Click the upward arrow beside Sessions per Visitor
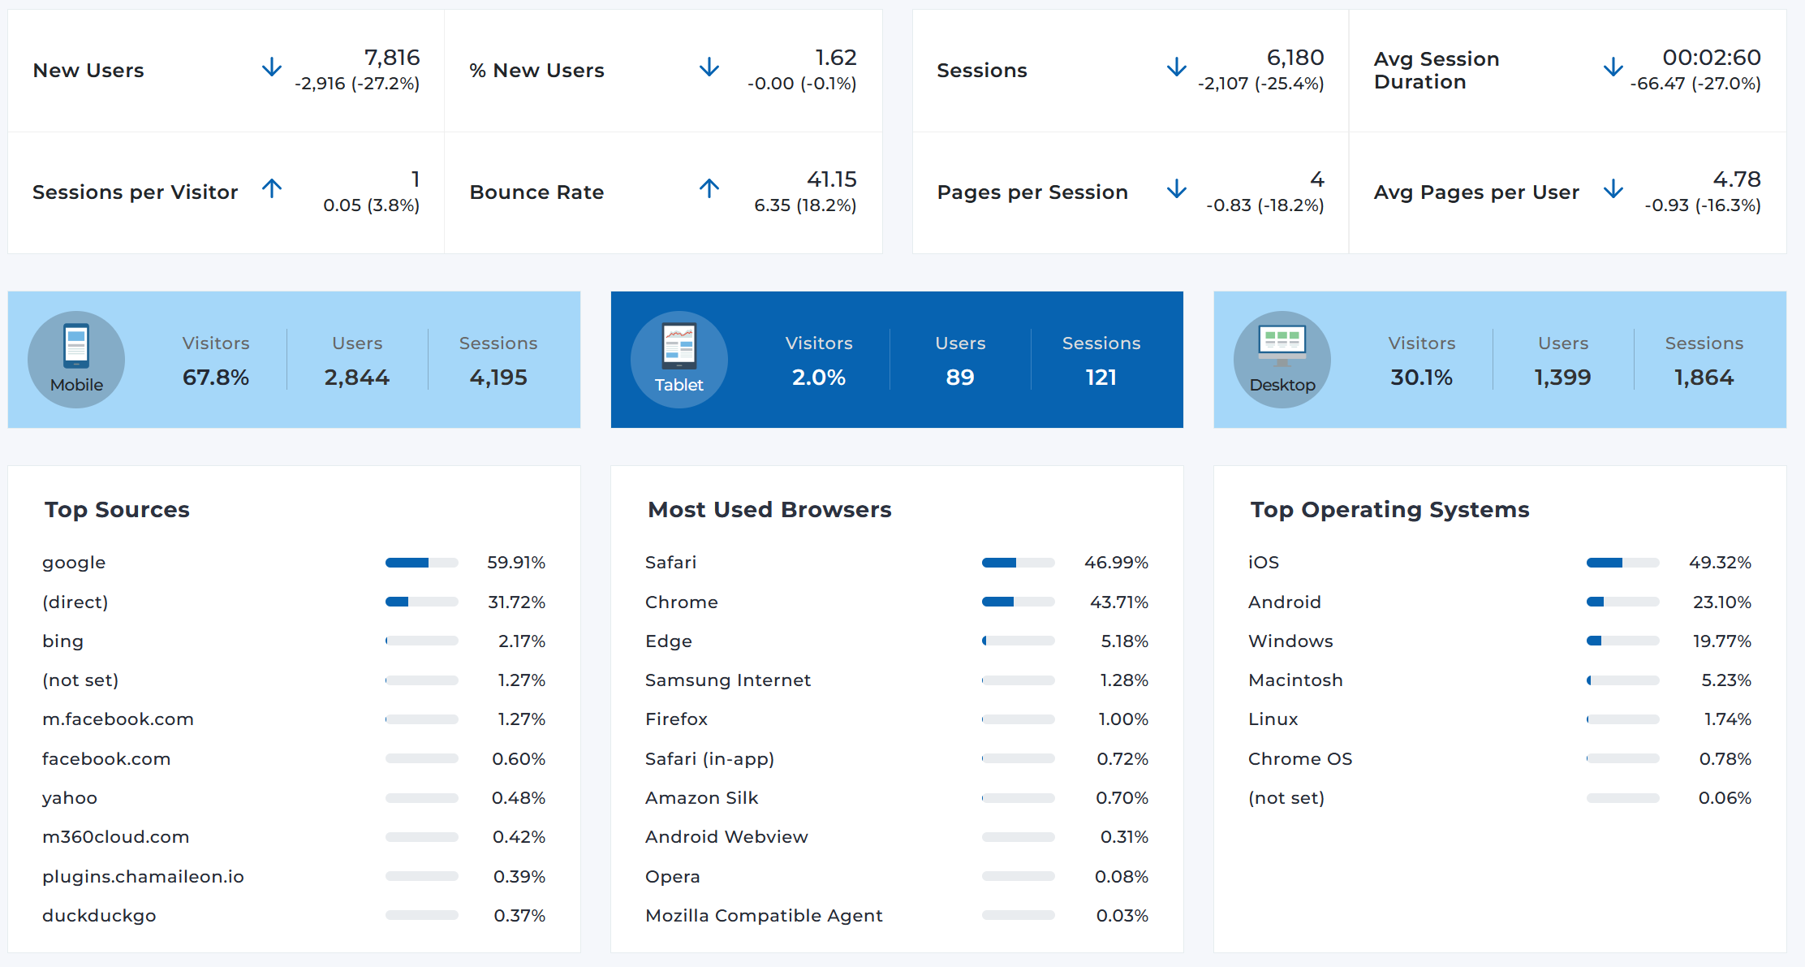The width and height of the screenshot is (1805, 967). (x=272, y=189)
